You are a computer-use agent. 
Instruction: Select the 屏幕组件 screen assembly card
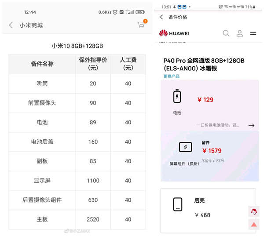(210, 156)
